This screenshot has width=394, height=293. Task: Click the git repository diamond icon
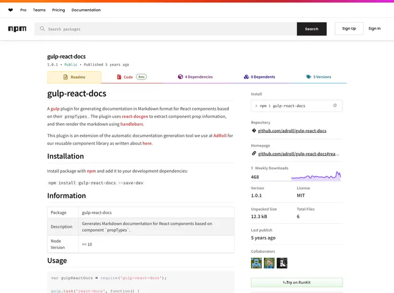tap(254, 130)
